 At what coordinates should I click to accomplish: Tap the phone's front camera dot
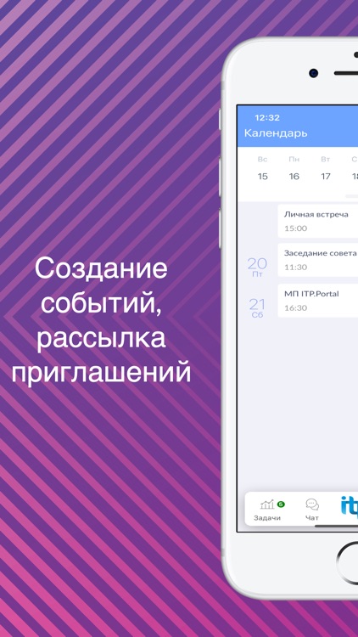(x=313, y=73)
